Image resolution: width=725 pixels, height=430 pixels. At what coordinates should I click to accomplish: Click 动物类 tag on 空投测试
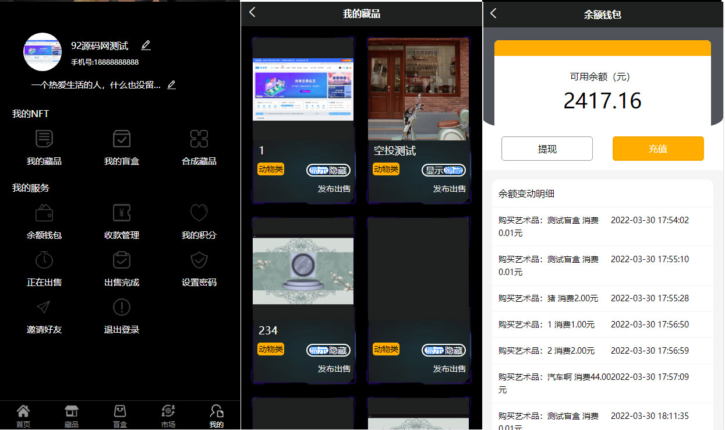point(386,169)
